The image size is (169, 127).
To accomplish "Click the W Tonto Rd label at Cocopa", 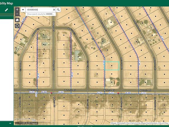I will (109, 90).
